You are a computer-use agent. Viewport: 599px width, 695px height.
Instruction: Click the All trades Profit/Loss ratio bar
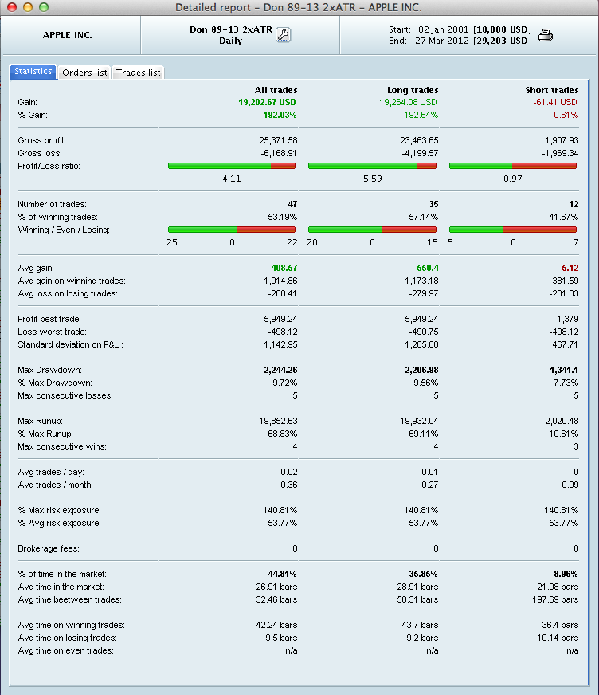(232, 166)
